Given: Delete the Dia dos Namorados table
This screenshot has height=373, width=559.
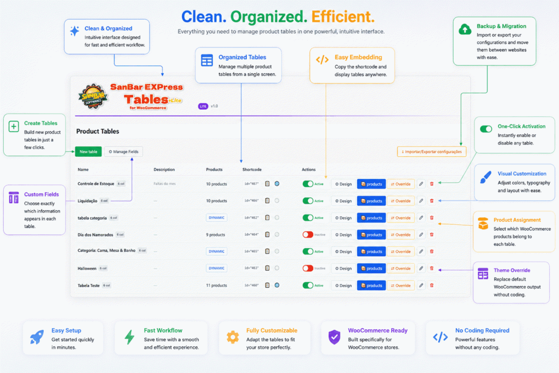Looking at the screenshot, I should pos(432,235).
